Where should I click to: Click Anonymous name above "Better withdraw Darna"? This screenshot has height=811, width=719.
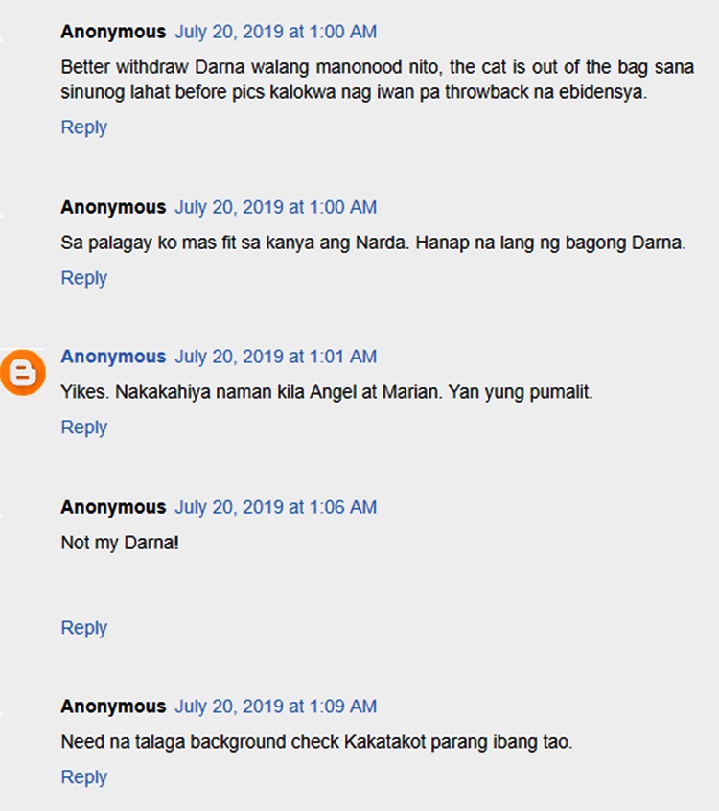[x=113, y=32]
